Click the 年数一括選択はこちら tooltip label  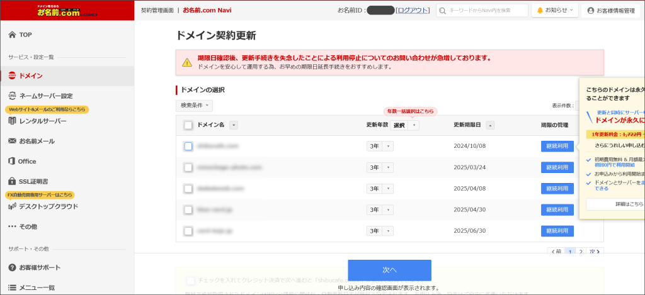pyautogui.click(x=410, y=111)
